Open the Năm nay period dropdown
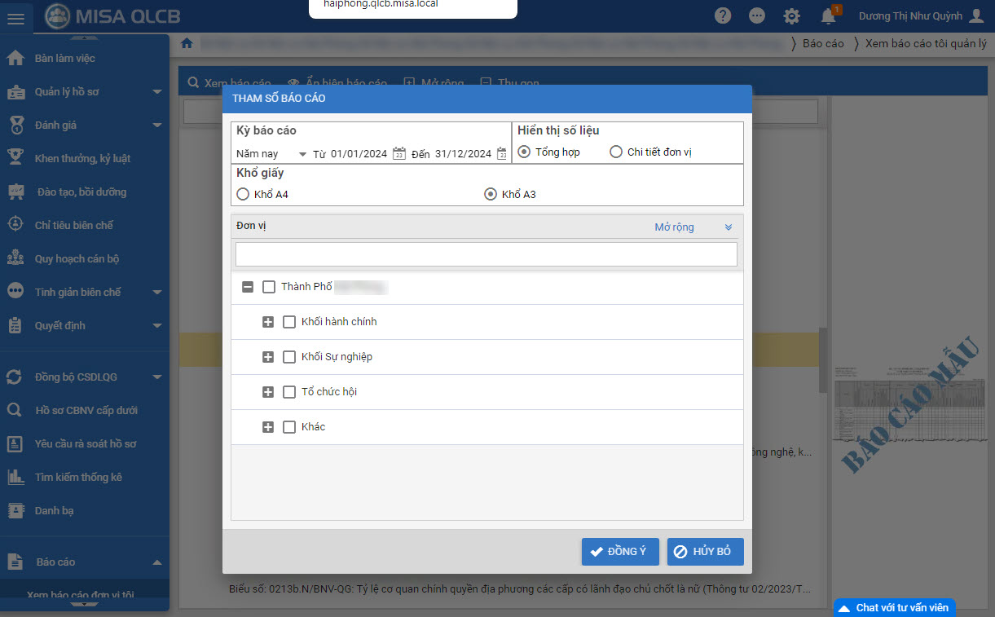Image resolution: width=995 pixels, height=617 pixels. pyautogui.click(x=271, y=154)
